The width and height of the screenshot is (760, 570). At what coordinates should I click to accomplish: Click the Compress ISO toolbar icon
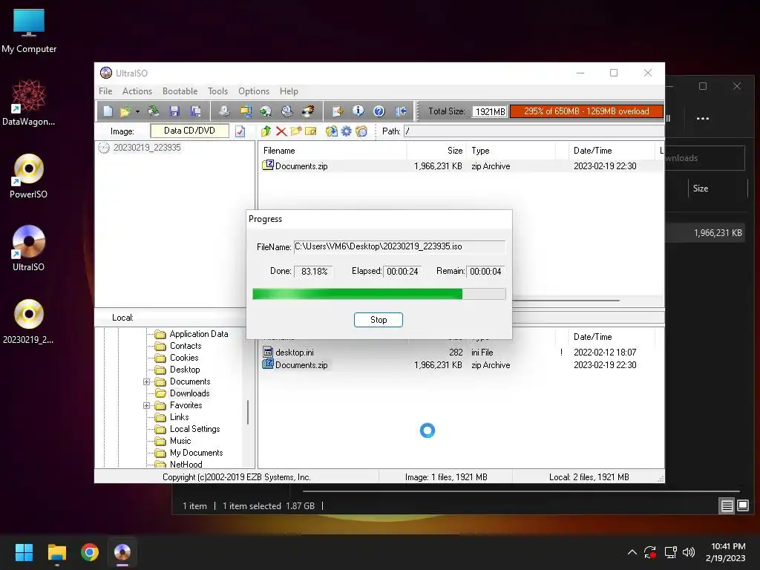(x=245, y=111)
